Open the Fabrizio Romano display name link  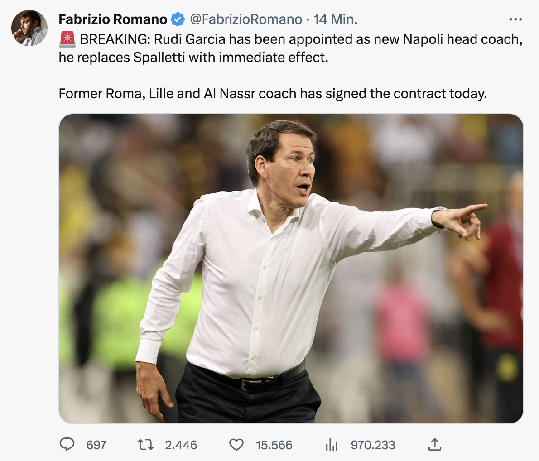113,19
